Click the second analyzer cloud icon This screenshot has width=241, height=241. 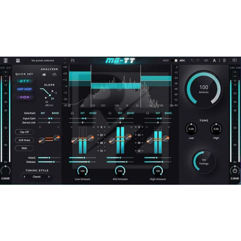54,75
